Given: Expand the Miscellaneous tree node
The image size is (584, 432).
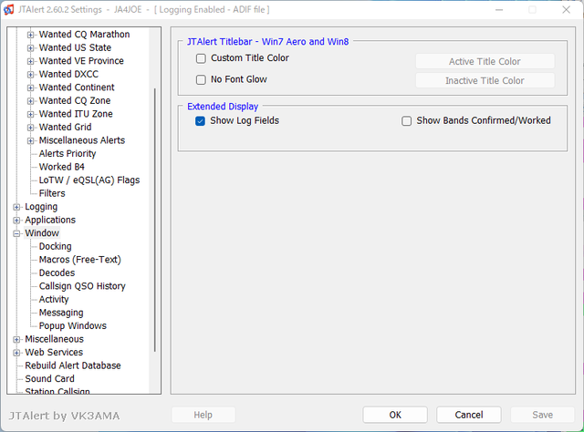Looking at the screenshot, I should coord(16,339).
